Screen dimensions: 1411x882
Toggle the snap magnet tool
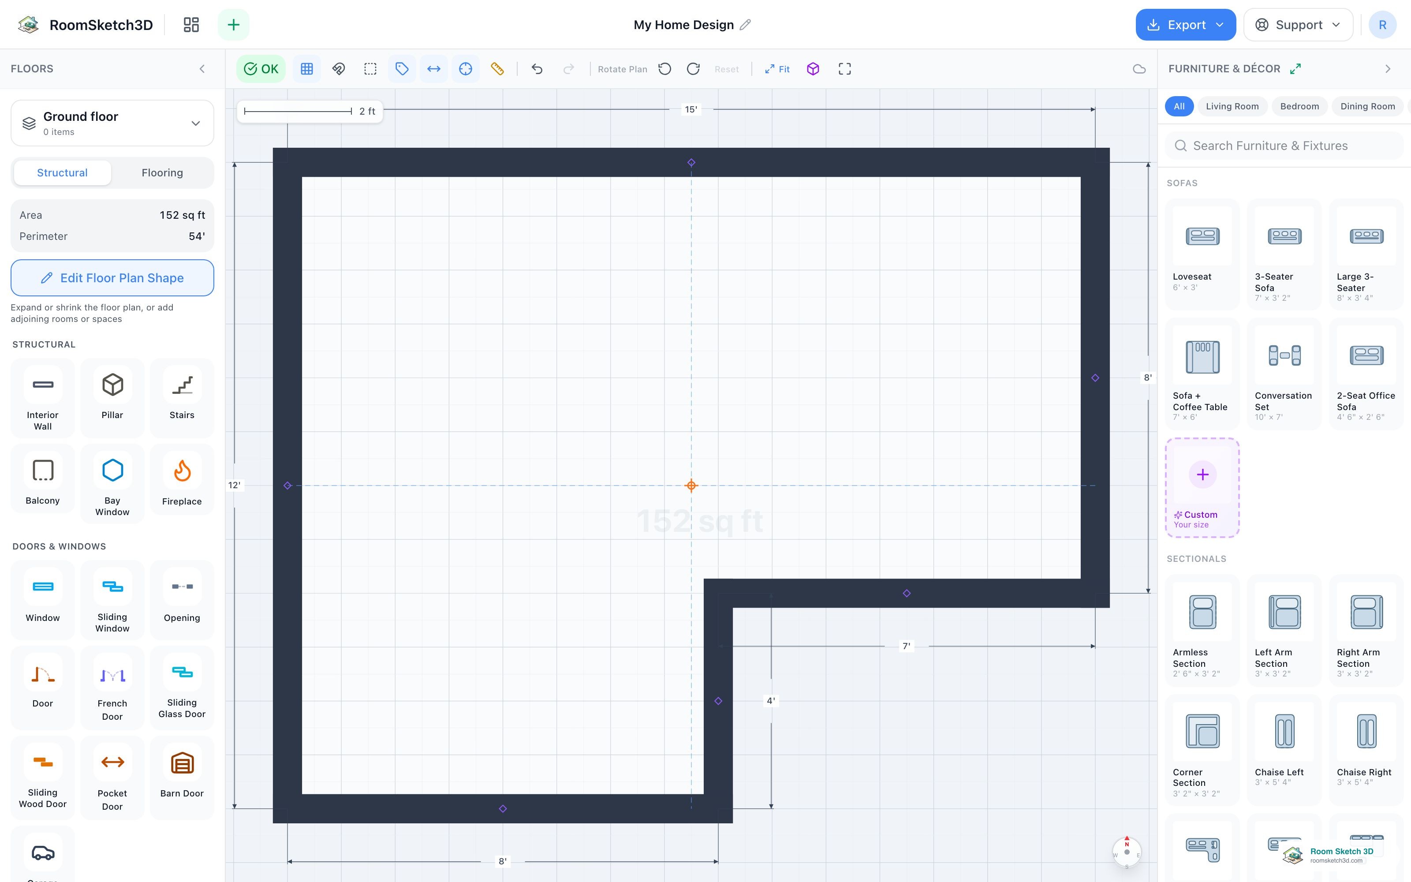[x=339, y=69]
